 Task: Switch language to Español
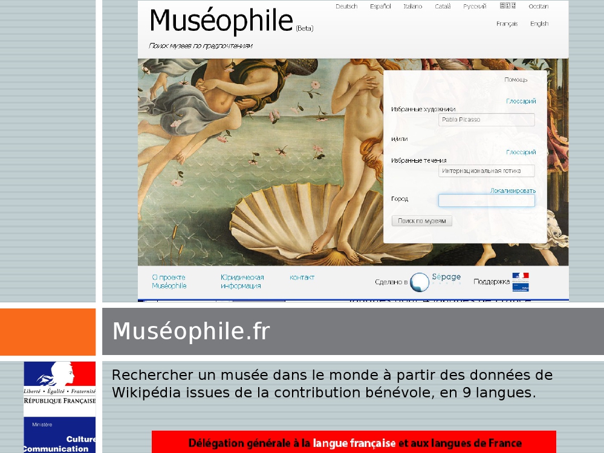(x=380, y=7)
